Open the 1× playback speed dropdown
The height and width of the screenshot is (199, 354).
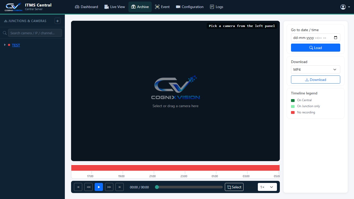(x=267, y=187)
